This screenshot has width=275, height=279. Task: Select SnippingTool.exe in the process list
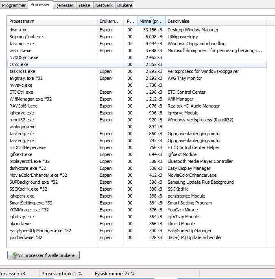(x=26, y=37)
